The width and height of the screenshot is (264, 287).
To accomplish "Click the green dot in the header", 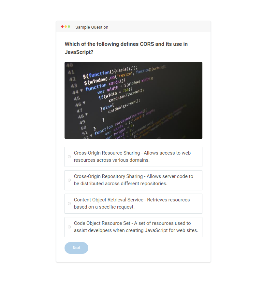I will tap(69, 27).
